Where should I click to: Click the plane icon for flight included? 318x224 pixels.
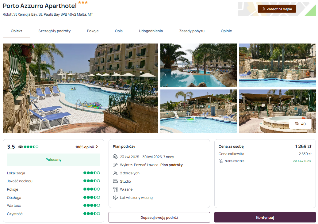click(115, 198)
